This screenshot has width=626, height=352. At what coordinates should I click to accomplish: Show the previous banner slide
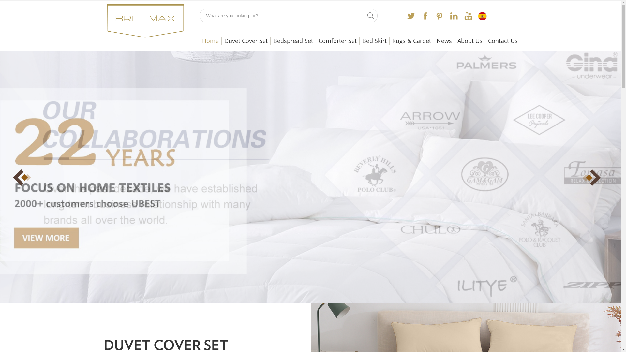pyautogui.click(x=21, y=177)
